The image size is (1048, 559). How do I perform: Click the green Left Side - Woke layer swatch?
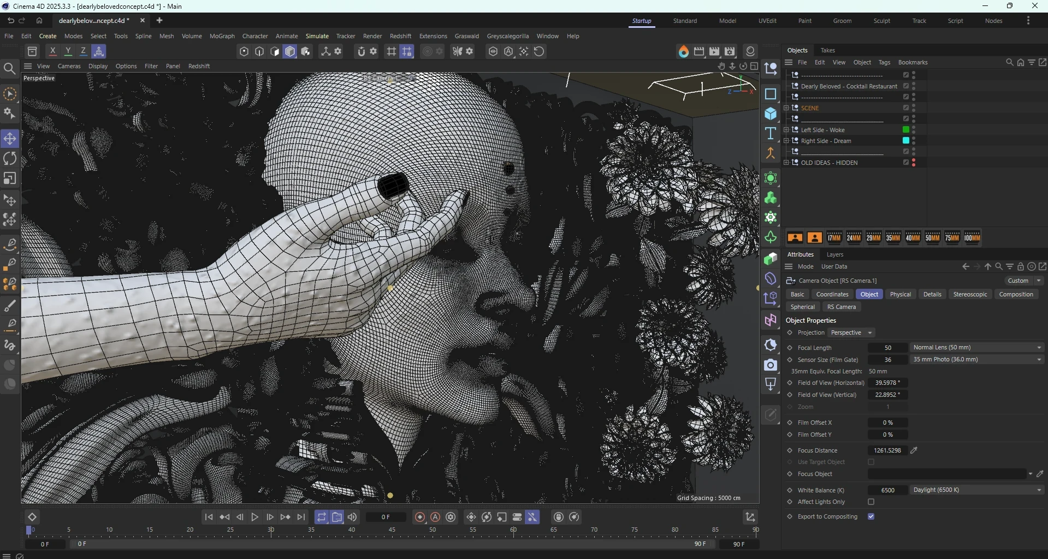coord(906,130)
